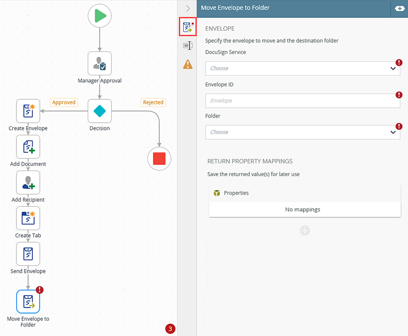Open the Errors tab with warning triangle
This screenshot has width=408, height=336.
[188, 64]
